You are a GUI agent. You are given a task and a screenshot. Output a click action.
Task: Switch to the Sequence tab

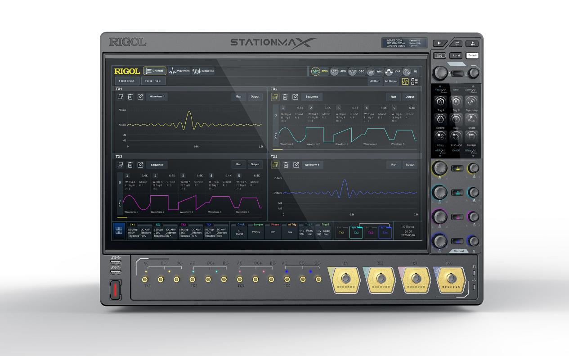tap(203, 71)
